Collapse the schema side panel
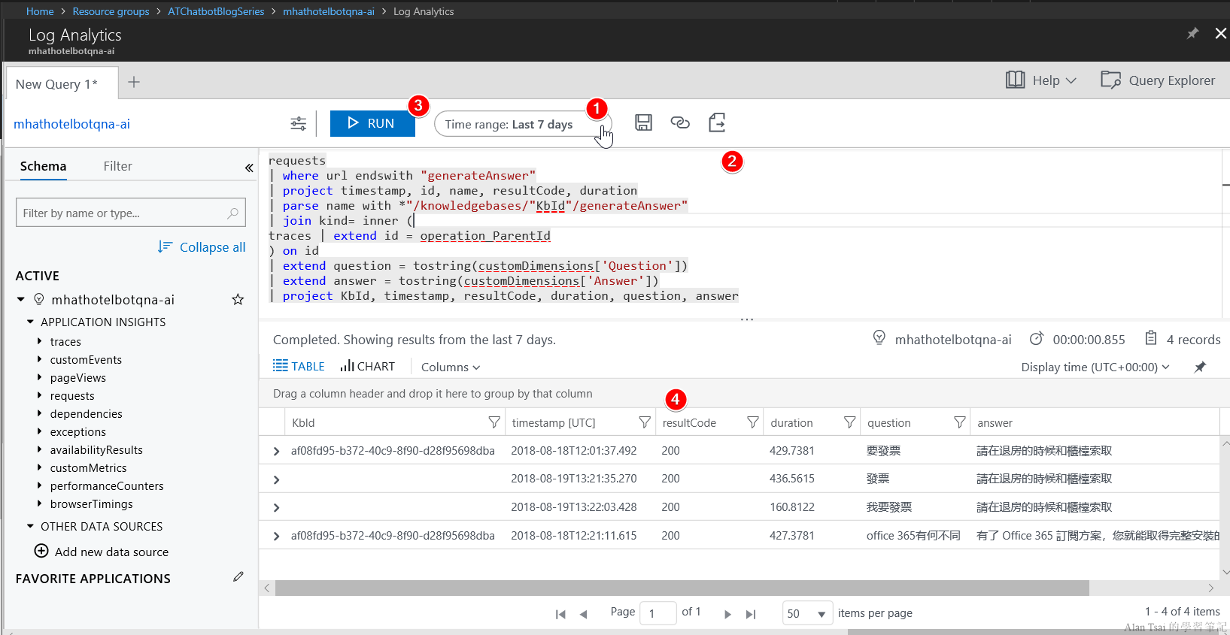The height and width of the screenshot is (635, 1230). [x=249, y=168]
